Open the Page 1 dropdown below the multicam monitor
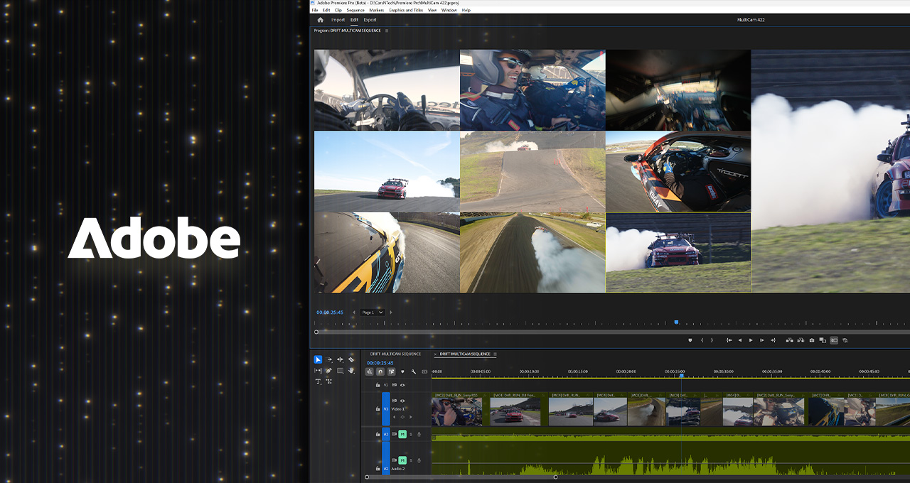Image resolution: width=910 pixels, height=483 pixels. (x=372, y=312)
